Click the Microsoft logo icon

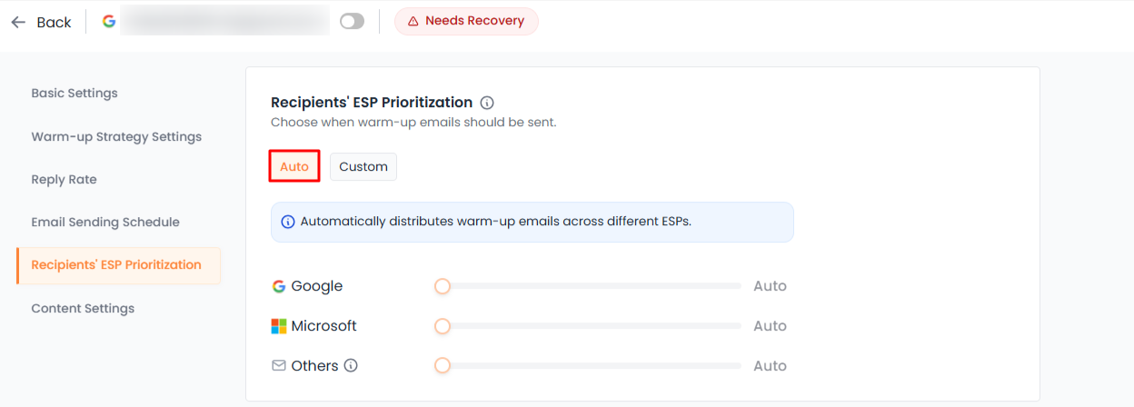click(x=279, y=326)
